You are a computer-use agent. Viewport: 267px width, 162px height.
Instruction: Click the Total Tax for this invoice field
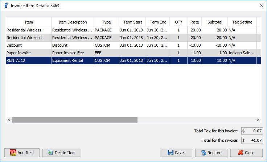[x=252, y=131]
